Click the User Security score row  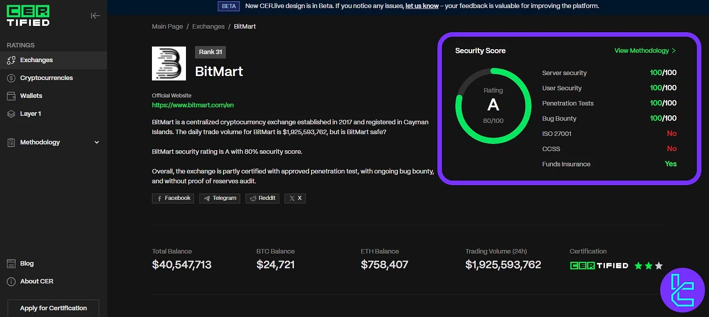pos(609,88)
